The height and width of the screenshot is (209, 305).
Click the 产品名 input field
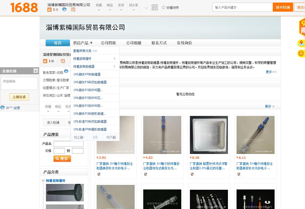point(68,144)
